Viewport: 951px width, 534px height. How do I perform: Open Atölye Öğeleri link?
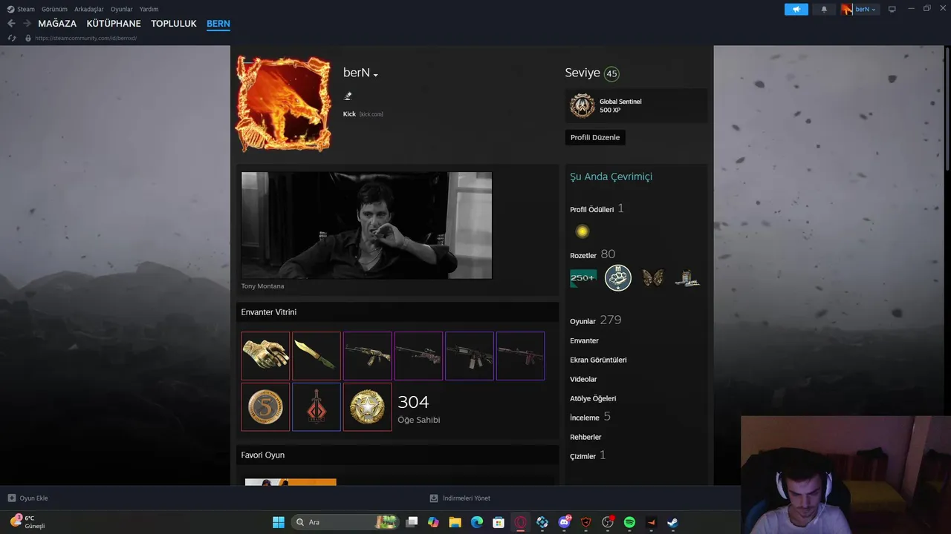tap(593, 398)
